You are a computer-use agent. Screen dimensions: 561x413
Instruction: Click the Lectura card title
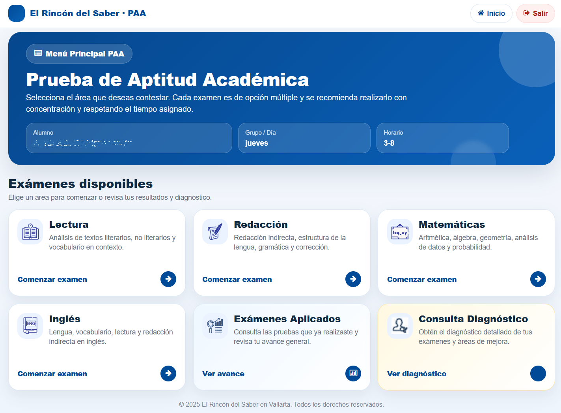pos(69,225)
